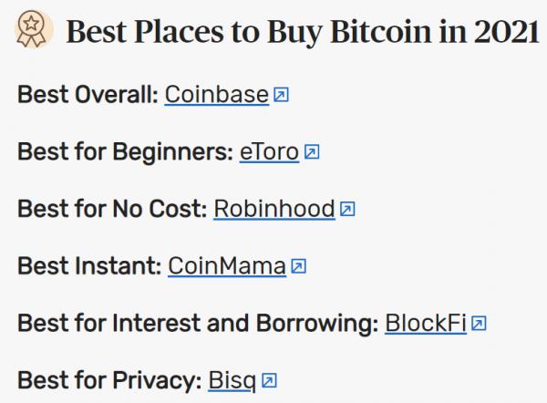The image size is (547, 403).
Task: Open the Bisq hyperlink
Action: tap(234, 380)
